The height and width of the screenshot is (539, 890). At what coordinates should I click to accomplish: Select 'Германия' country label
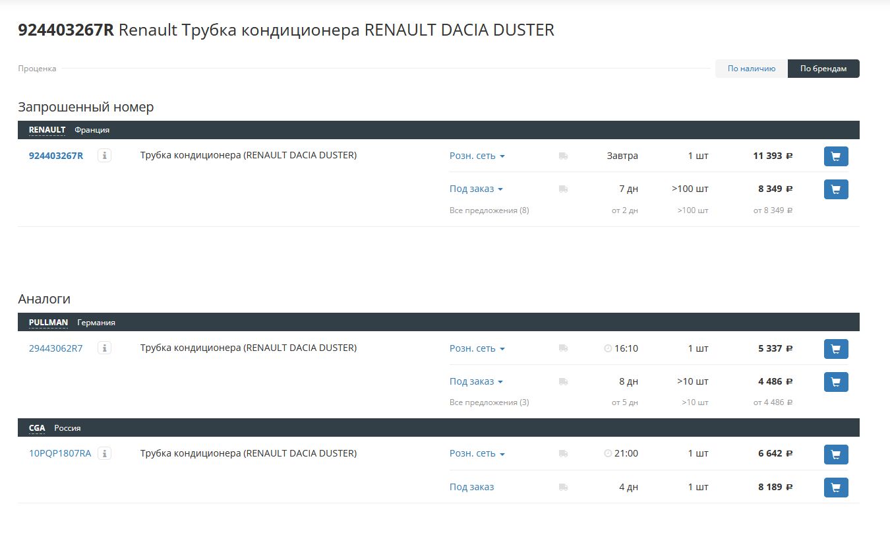point(96,323)
